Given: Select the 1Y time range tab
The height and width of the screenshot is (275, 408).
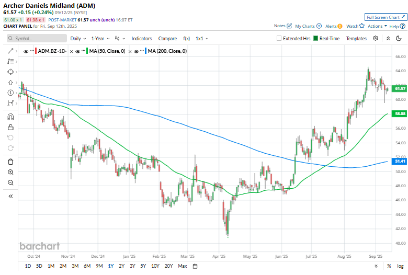Looking at the screenshot, I should (111, 266).
